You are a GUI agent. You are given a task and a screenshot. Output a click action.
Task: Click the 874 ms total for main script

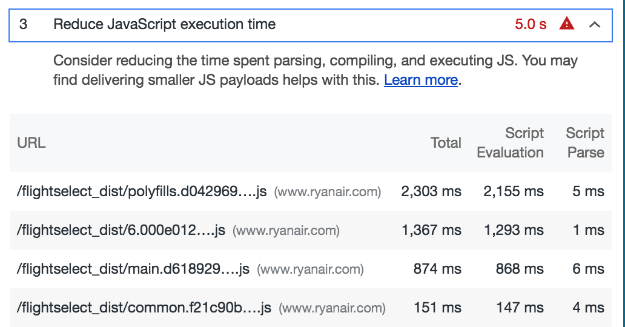(437, 269)
